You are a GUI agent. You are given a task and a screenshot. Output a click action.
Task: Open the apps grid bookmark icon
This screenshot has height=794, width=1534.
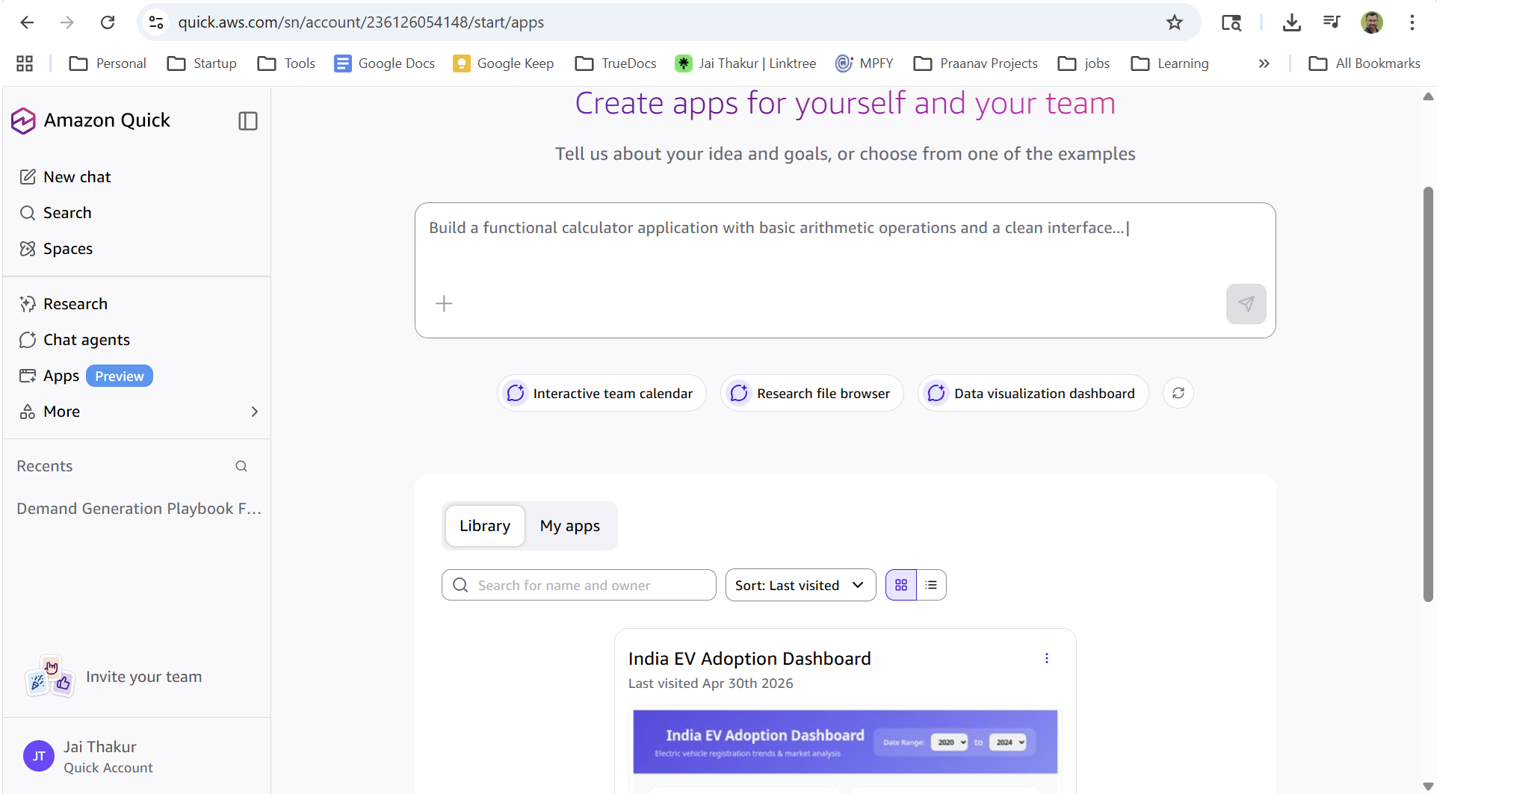pos(25,63)
